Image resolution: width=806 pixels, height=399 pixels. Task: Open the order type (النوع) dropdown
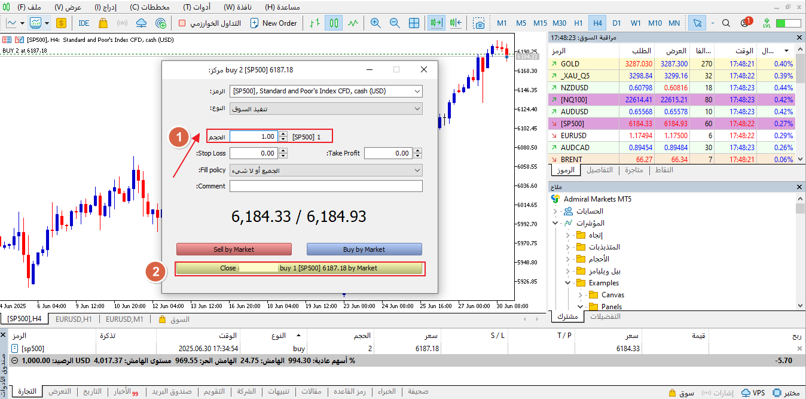[x=326, y=109]
